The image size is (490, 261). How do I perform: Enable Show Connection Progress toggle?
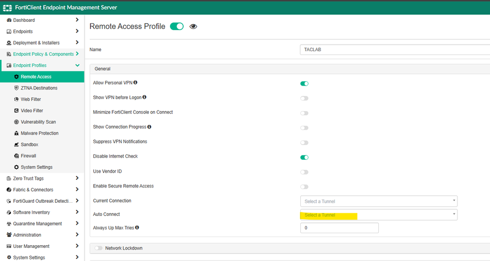point(304,128)
